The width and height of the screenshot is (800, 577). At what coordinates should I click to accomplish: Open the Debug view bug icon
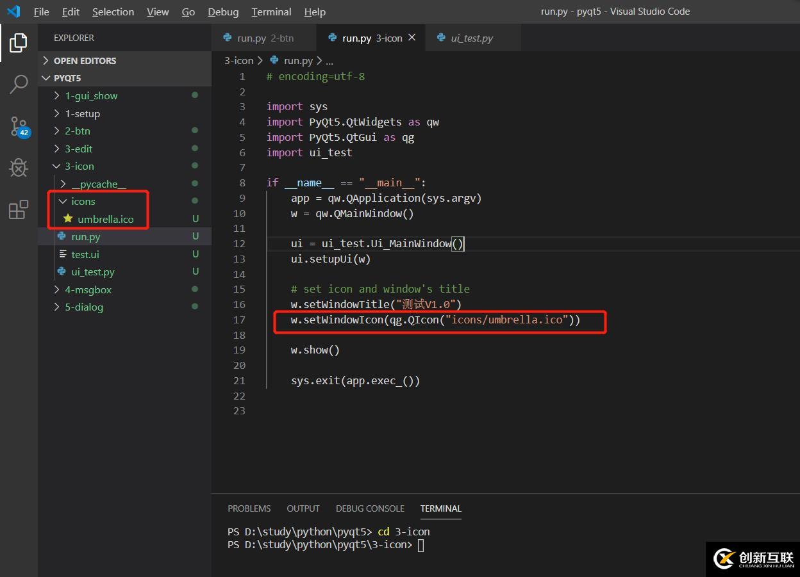click(19, 168)
